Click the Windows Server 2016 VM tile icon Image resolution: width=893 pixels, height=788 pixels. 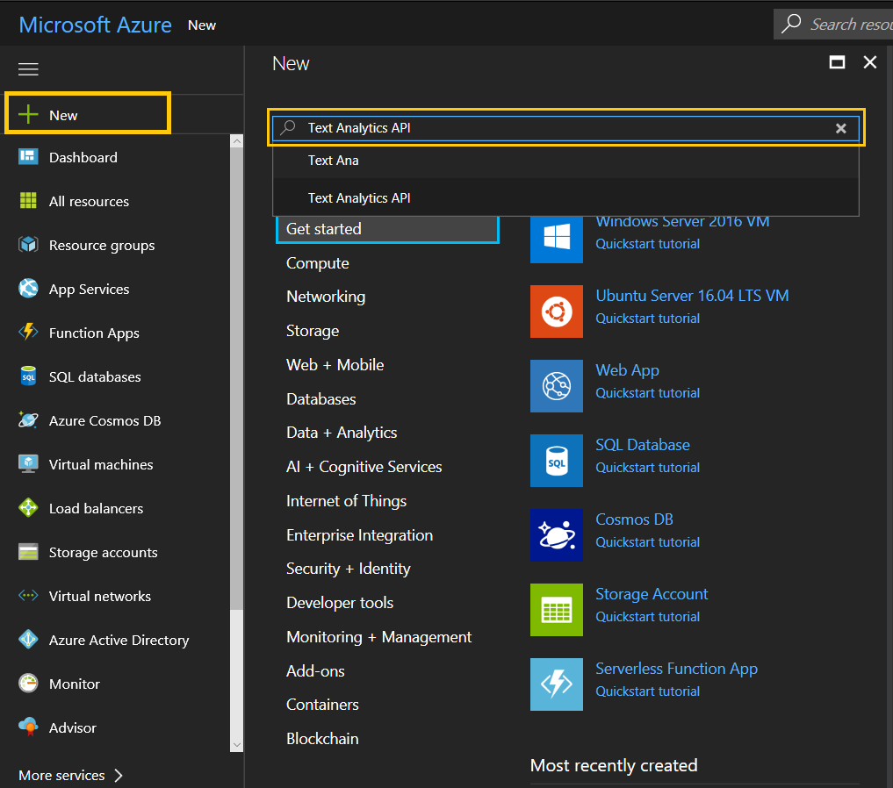point(557,239)
